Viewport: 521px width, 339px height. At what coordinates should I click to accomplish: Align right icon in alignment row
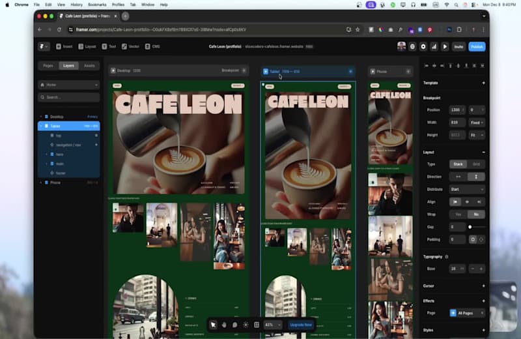coord(442,66)
